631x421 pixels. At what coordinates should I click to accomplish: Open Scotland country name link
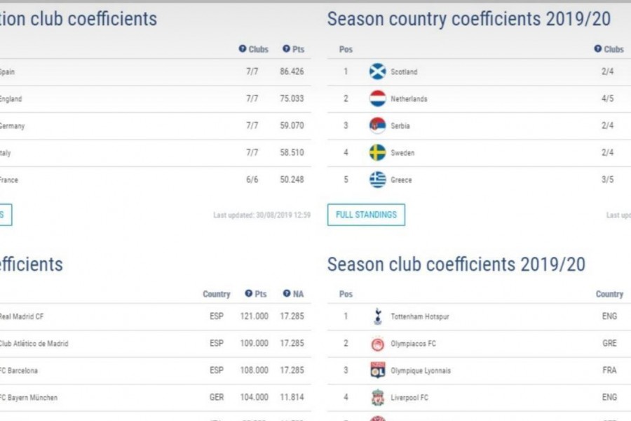point(404,72)
